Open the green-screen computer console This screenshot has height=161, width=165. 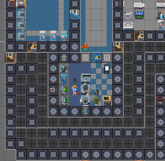click(64, 90)
